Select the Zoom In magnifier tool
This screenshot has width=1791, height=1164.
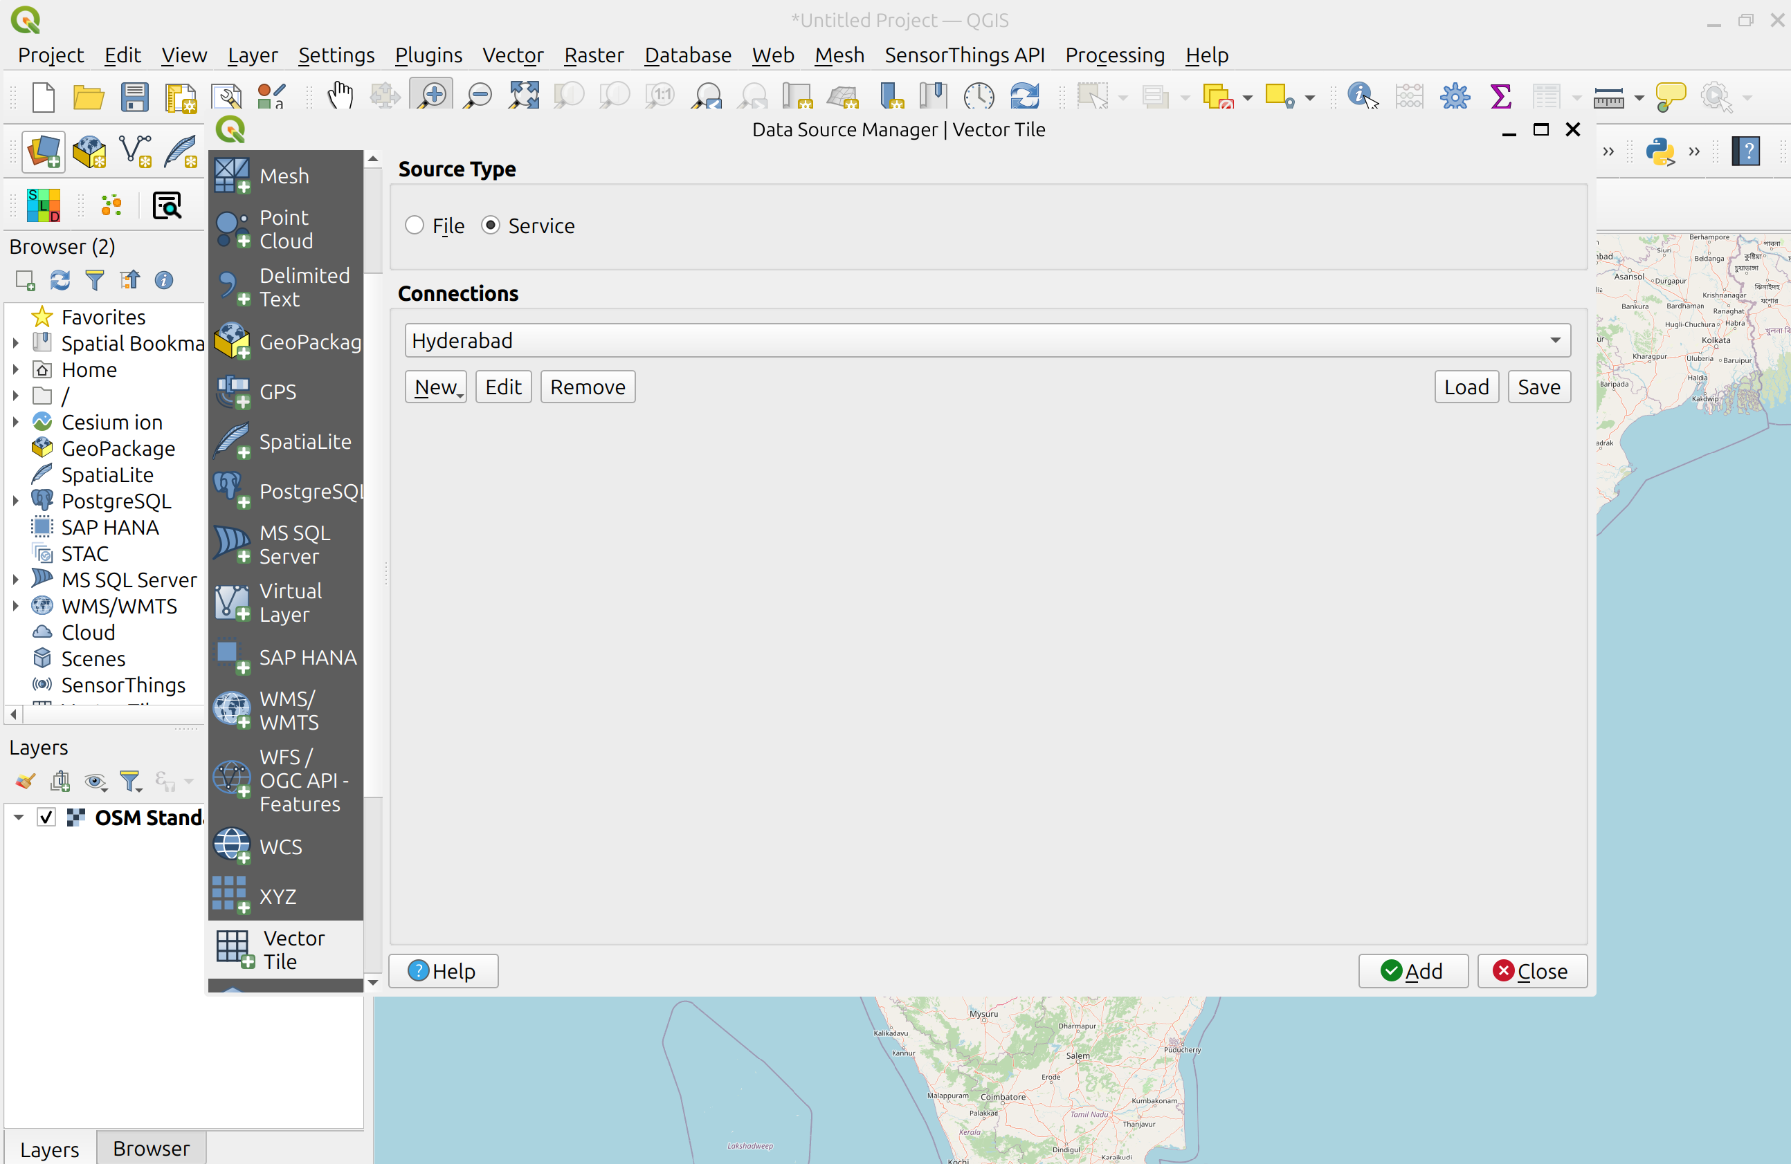[x=432, y=95]
